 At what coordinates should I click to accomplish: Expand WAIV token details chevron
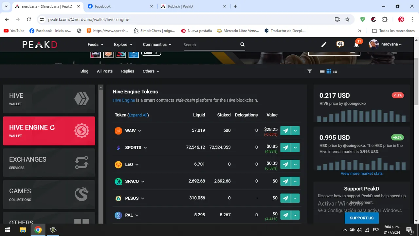(x=140, y=131)
